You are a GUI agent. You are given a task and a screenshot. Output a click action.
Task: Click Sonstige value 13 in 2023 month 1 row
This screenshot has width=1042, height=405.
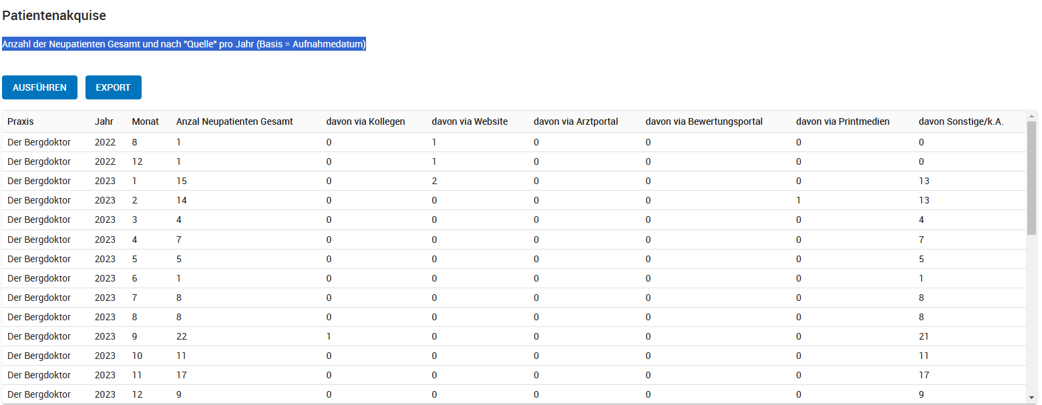pyautogui.click(x=924, y=181)
